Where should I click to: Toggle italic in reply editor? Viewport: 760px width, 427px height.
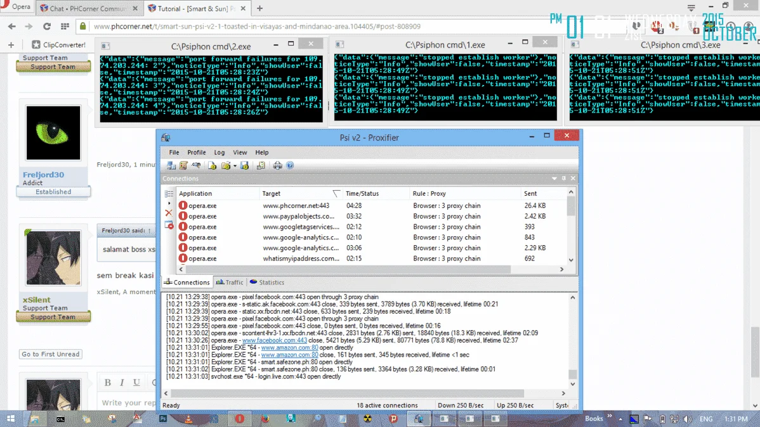[122, 383]
